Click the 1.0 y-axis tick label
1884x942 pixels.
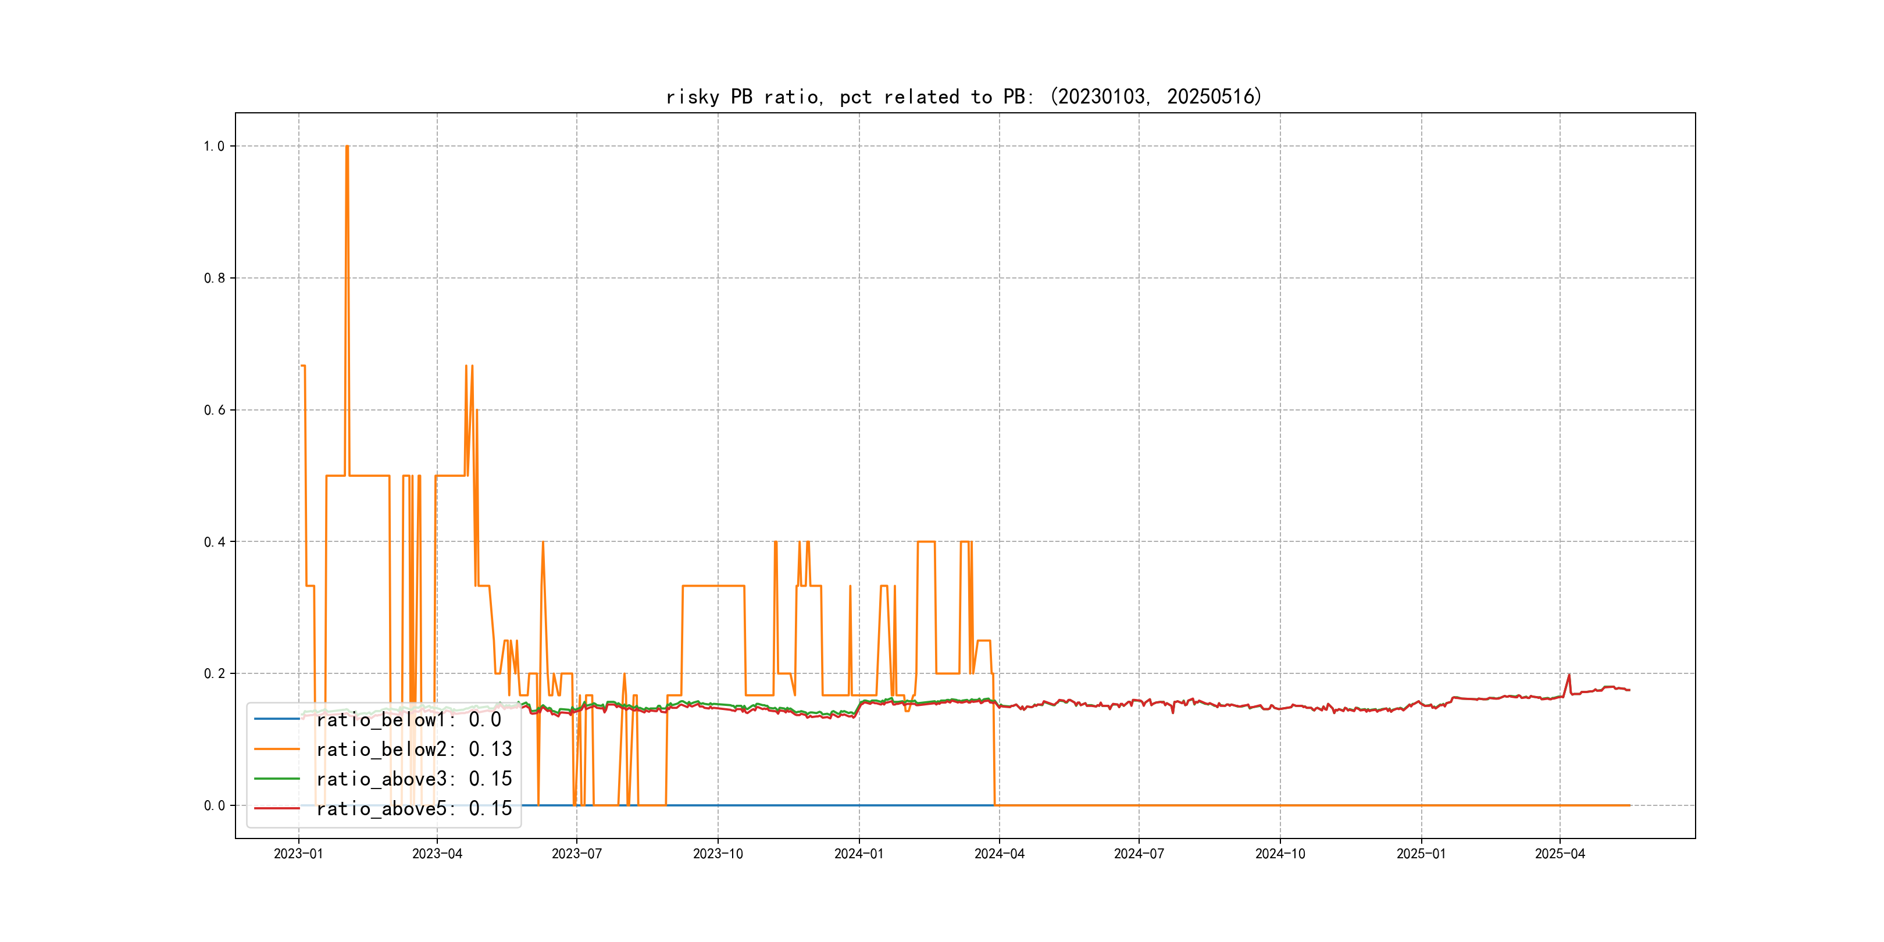point(213,147)
